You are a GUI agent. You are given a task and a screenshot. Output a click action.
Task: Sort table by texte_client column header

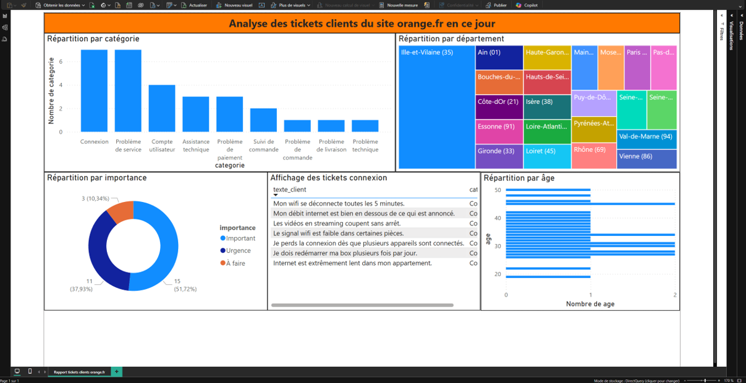pos(289,190)
